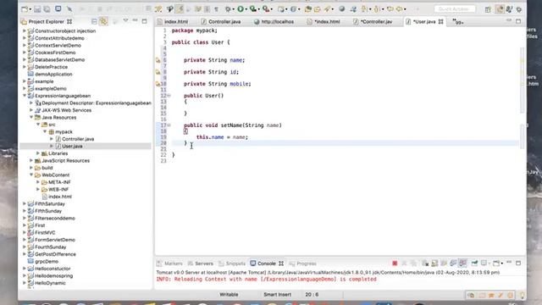Expand the META-INF folder
542x305 pixels.
[x=38, y=182]
